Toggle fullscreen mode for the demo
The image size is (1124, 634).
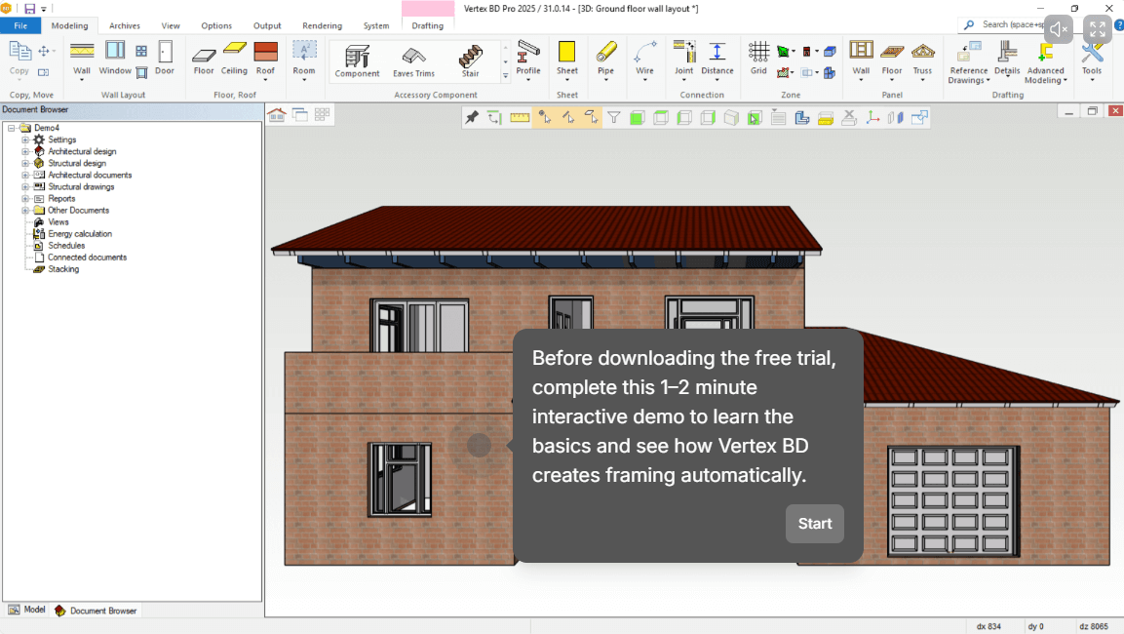[1098, 29]
